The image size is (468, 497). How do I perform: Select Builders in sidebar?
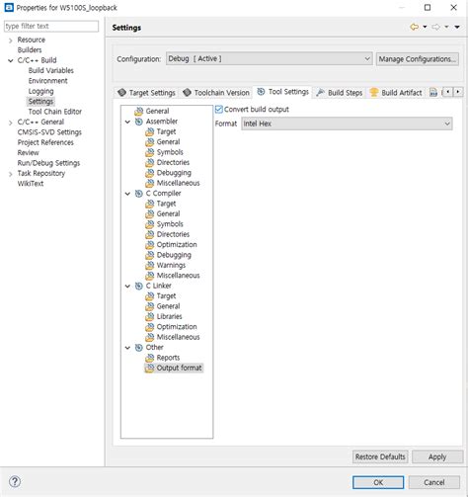click(x=30, y=50)
